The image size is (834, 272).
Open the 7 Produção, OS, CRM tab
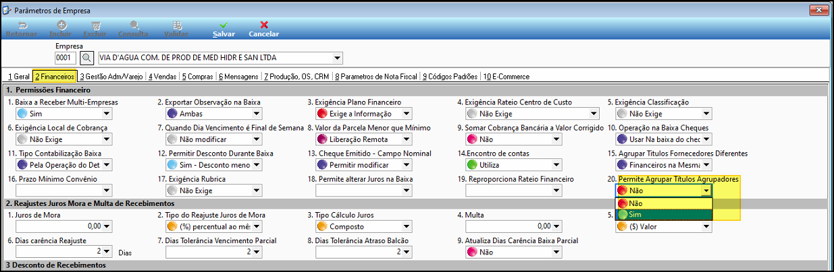[298, 77]
